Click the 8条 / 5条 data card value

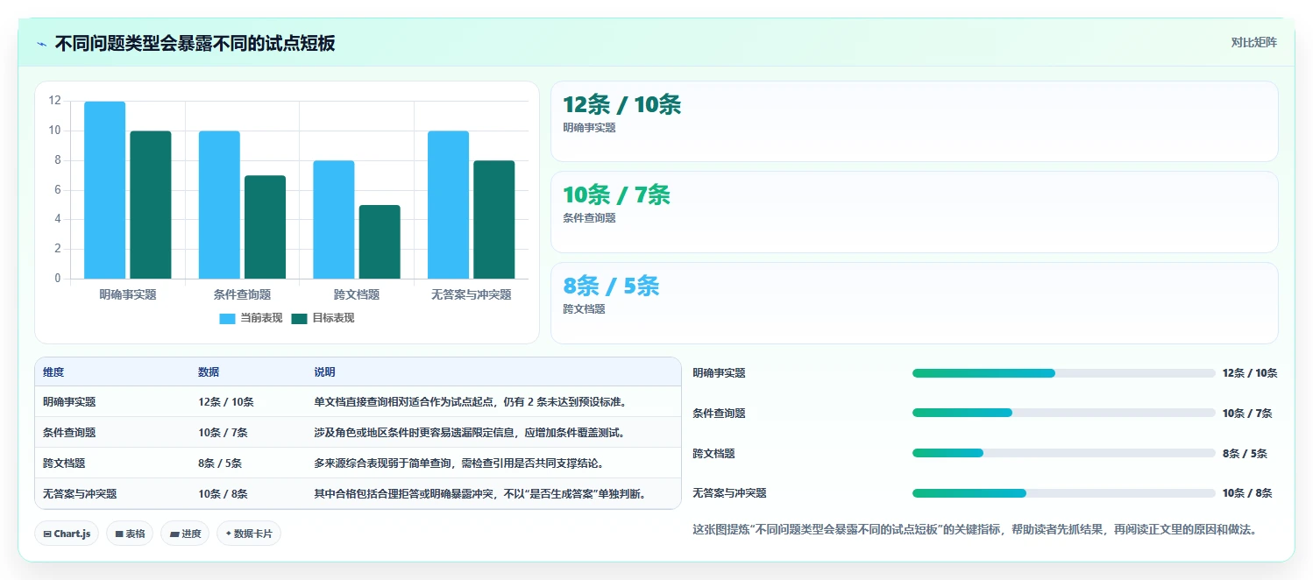[611, 286]
